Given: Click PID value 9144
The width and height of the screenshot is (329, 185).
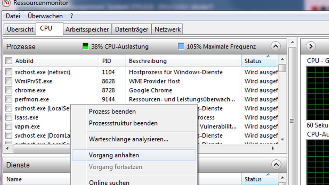Looking at the screenshot, I should (108, 99).
